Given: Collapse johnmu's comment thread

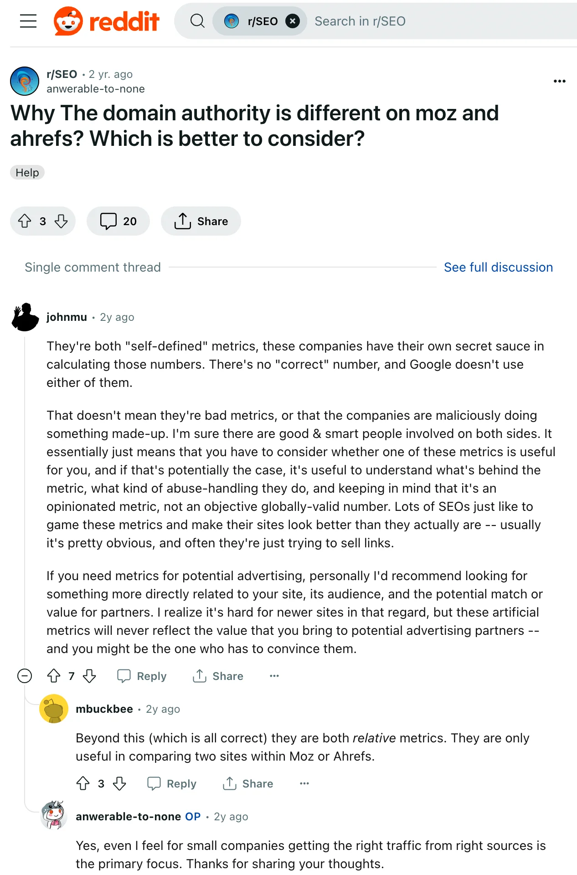Looking at the screenshot, I should pyautogui.click(x=25, y=676).
